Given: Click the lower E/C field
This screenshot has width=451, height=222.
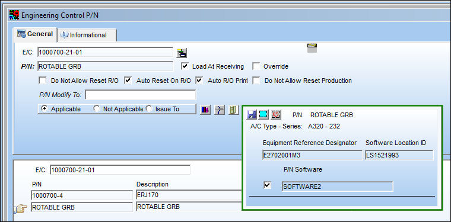Looking at the screenshot, I should coord(120,170).
